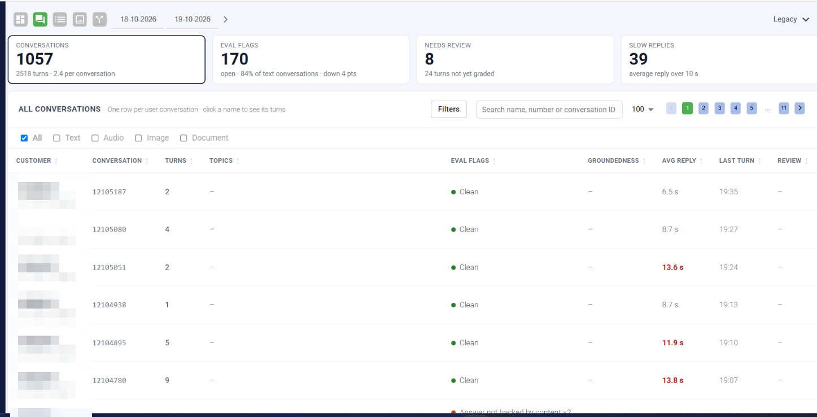Enable the Image filter checkbox
This screenshot has height=417, width=817.
[x=138, y=138]
